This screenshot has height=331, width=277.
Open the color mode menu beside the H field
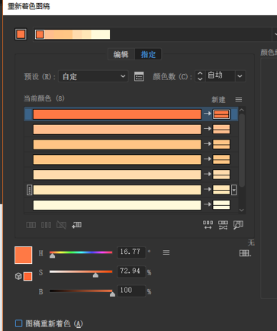[x=166, y=252]
